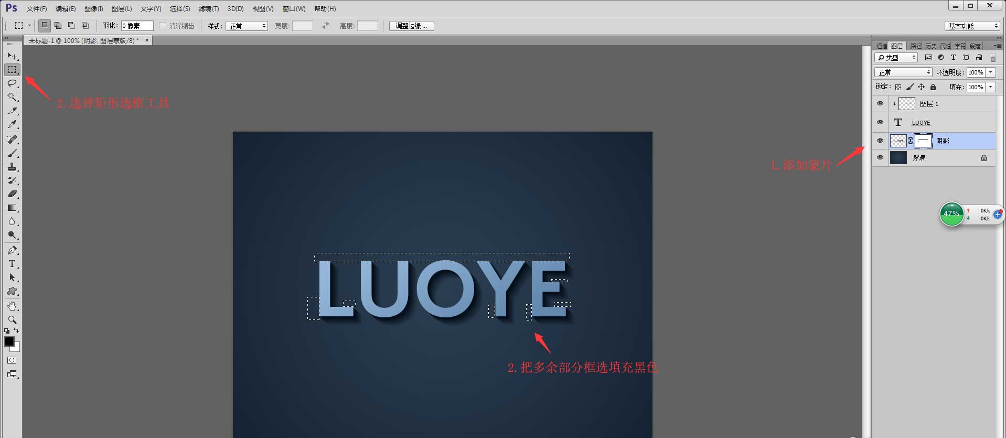This screenshot has height=438, width=1006.
Task: Select the Clone Stamp tool
Action: 12,166
